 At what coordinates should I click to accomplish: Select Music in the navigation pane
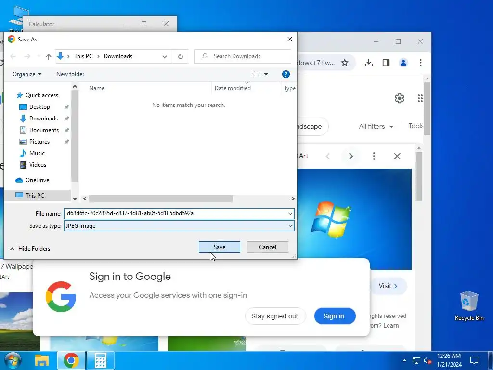(37, 153)
